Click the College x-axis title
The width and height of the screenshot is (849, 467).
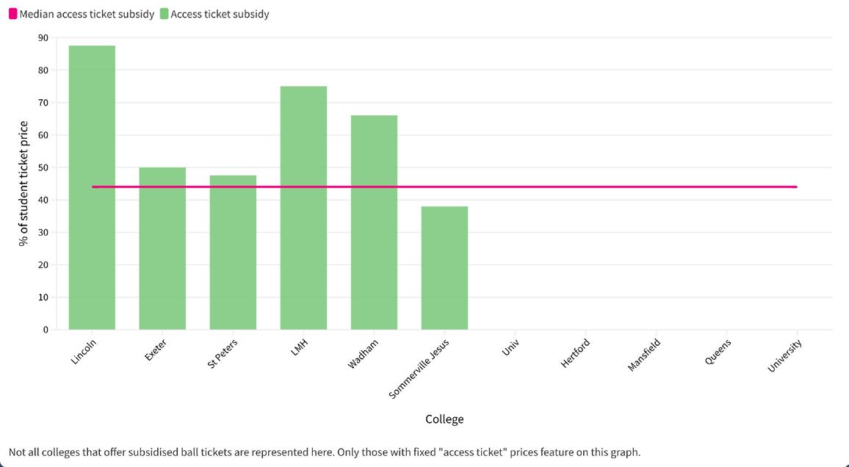[444, 419]
